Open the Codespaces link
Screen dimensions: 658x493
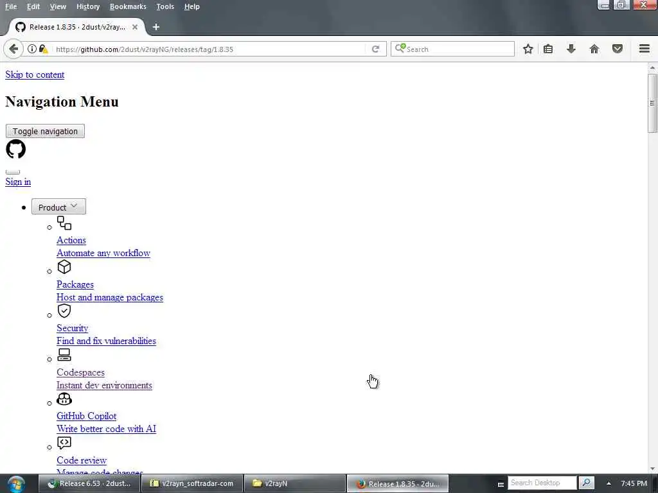click(x=80, y=372)
